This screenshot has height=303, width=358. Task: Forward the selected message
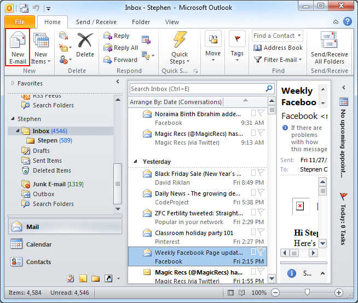(120, 60)
